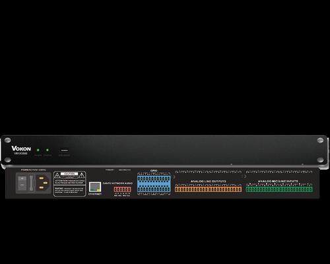Image resolution: width=330 pixels, height=264 pixels.
Task: Click the Ethernet RJ45 port
Action: pos(95,187)
